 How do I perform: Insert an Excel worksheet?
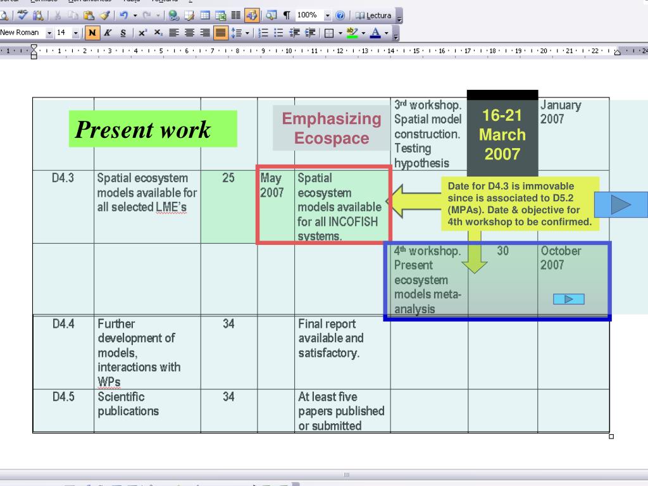[221, 16]
